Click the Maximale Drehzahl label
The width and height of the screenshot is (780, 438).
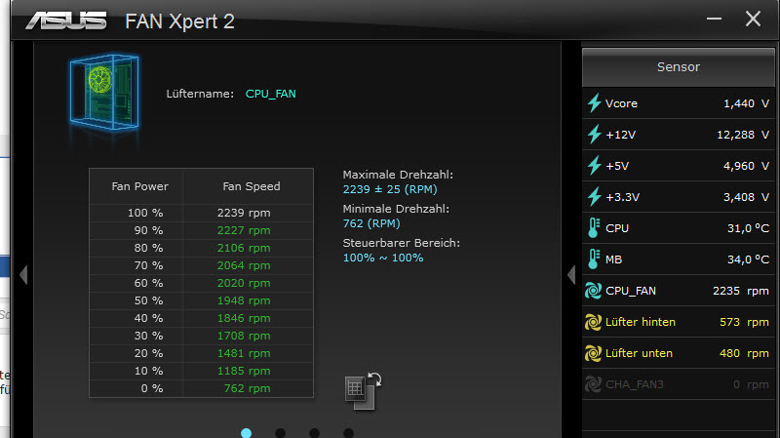pos(398,175)
